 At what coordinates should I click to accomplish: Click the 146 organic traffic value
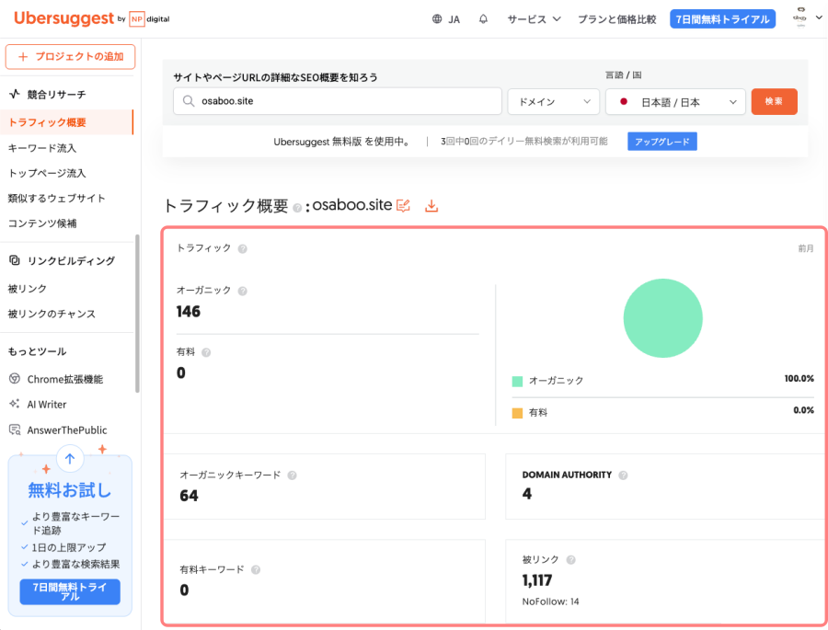pos(189,312)
